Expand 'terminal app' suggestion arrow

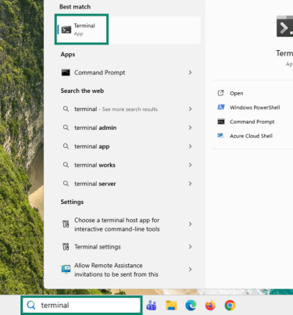(x=190, y=146)
